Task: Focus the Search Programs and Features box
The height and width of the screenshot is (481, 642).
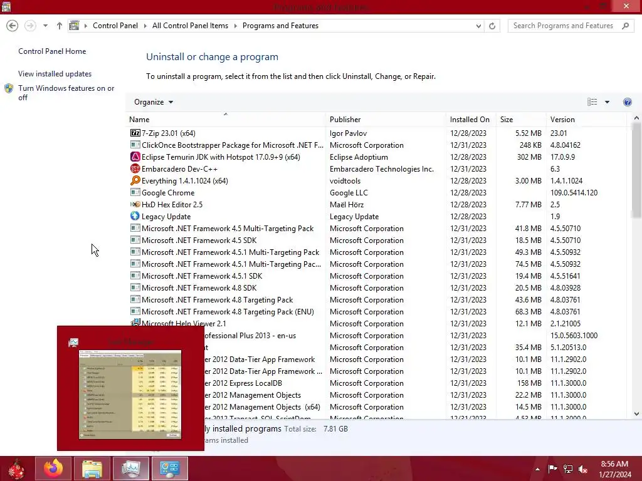Action: (x=563, y=26)
